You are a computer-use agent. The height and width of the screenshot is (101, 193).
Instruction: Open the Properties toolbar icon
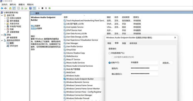(x=18, y=8)
